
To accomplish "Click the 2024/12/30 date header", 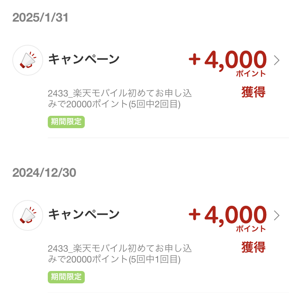I will coord(44,173).
